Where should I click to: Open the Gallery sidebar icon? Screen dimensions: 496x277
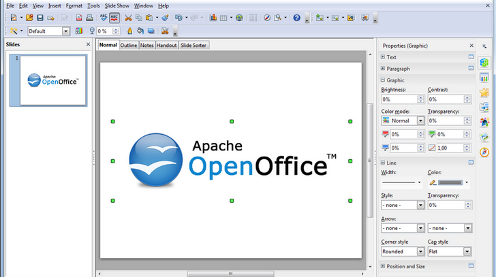(484, 137)
